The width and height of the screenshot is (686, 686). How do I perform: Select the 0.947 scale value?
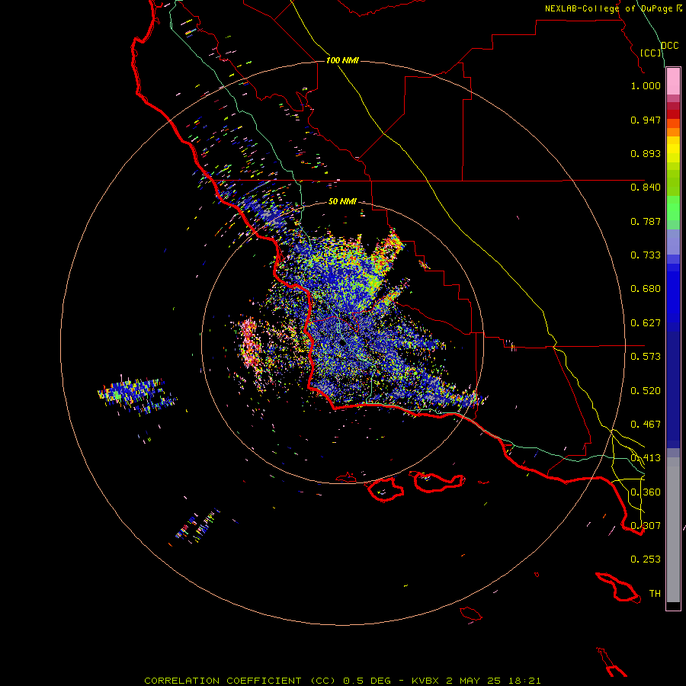pyautogui.click(x=646, y=120)
